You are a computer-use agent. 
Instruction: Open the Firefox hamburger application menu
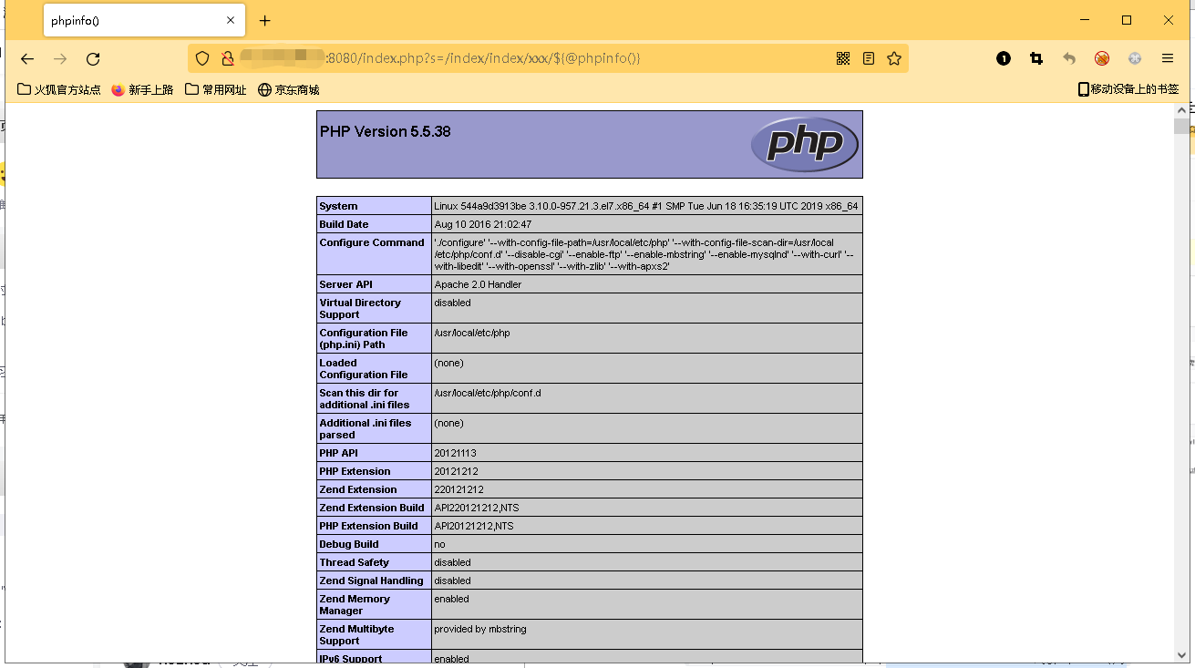click(1168, 58)
